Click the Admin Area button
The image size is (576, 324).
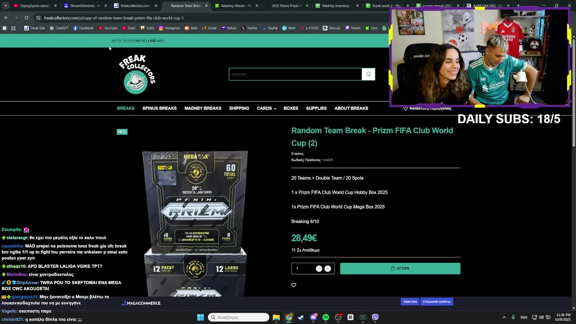[x=410, y=301]
